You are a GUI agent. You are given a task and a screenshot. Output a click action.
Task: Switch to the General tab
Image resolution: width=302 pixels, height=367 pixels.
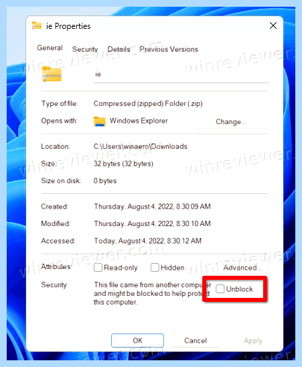[x=50, y=48]
